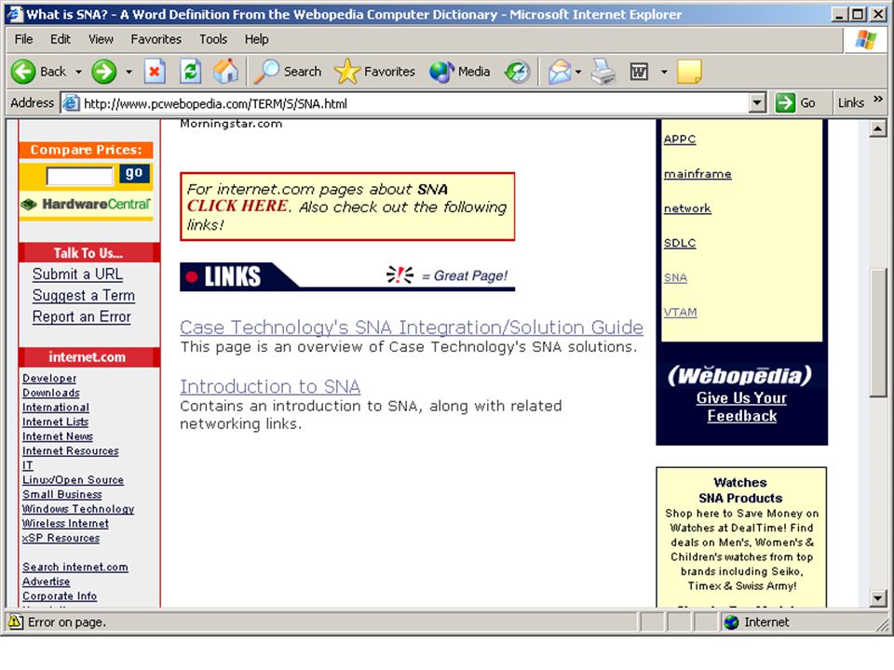Screen dimensions: 894x670
Task: Click the Compare Prices search input box
Action: pos(80,176)
